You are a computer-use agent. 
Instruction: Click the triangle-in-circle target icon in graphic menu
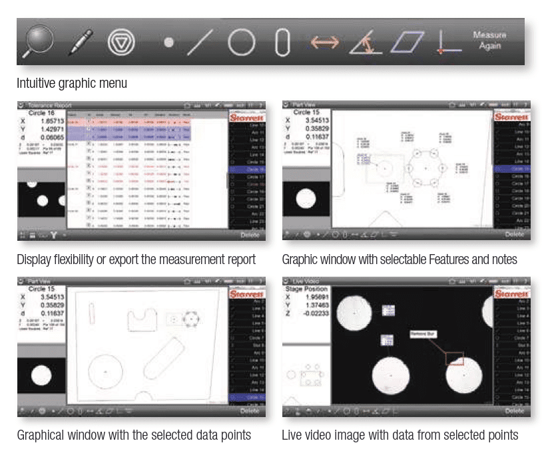[x=121, y=43]
